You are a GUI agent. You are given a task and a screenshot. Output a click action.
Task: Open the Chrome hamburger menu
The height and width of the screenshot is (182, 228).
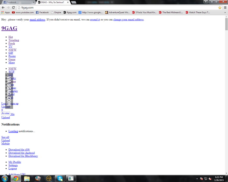[225, 7]
